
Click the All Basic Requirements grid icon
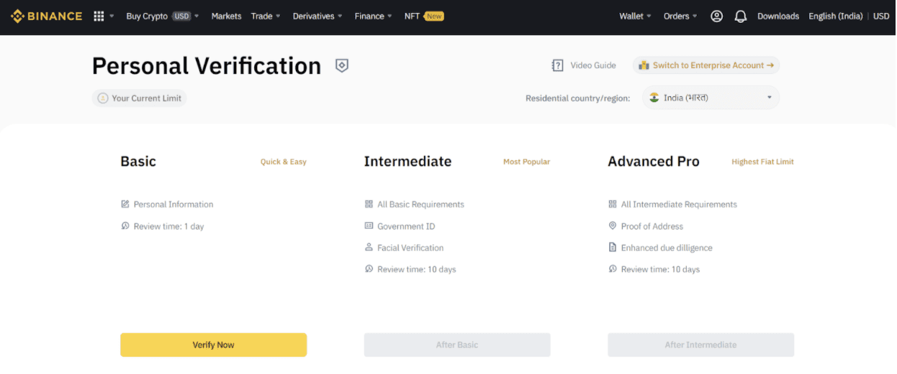click(x=369, y=204)
